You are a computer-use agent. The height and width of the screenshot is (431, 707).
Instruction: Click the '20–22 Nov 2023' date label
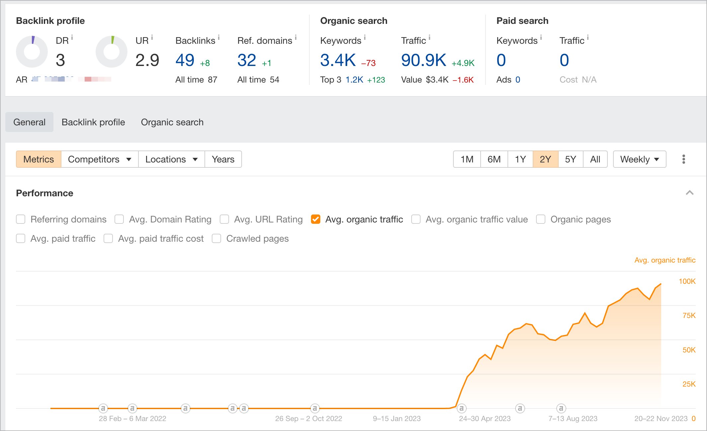(x=661, y=418)
